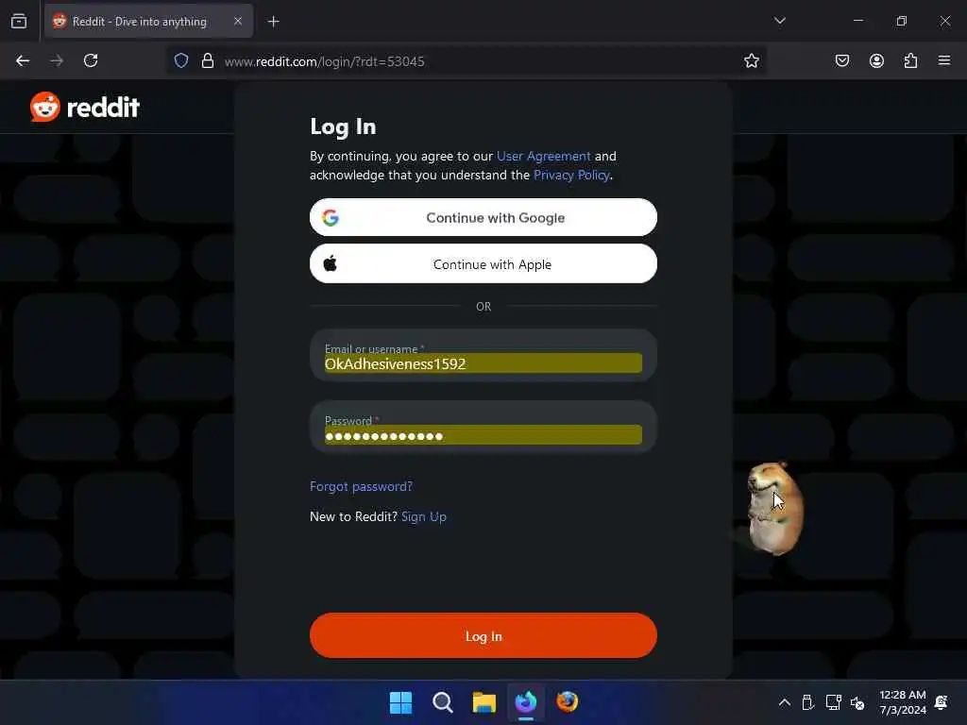Minimize the browser window
967x725 pixels.
pos(857,21)
